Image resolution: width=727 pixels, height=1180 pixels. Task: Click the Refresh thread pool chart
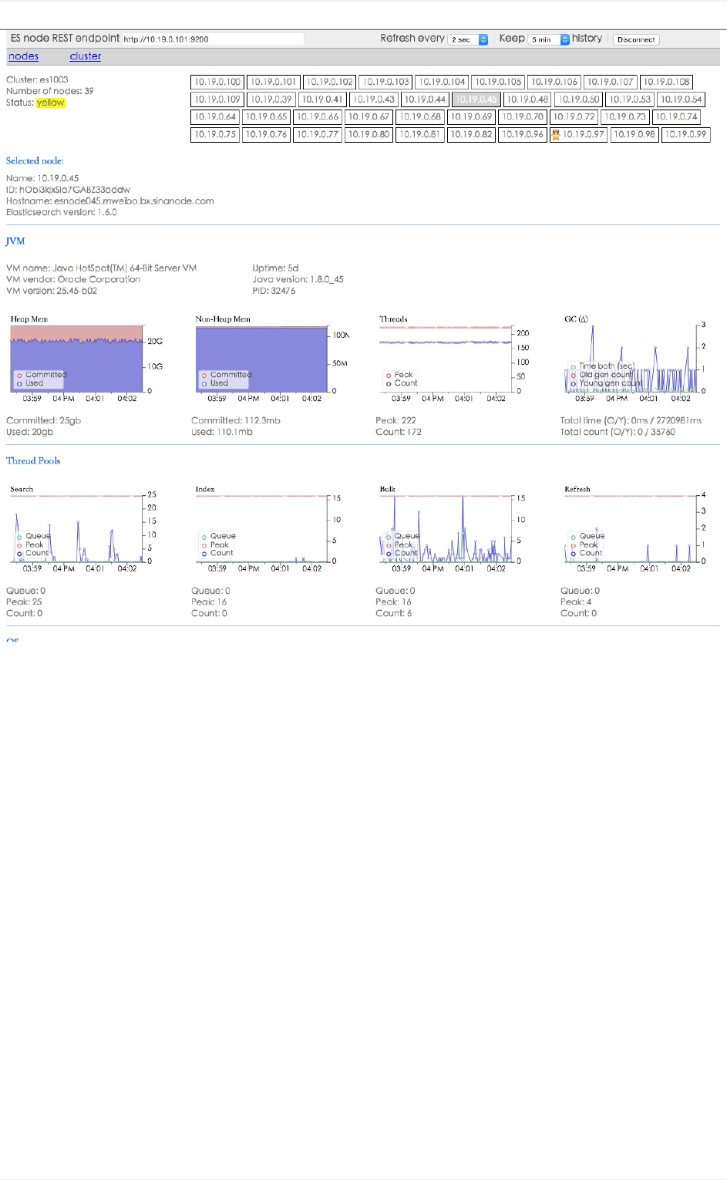click(631, 528)
